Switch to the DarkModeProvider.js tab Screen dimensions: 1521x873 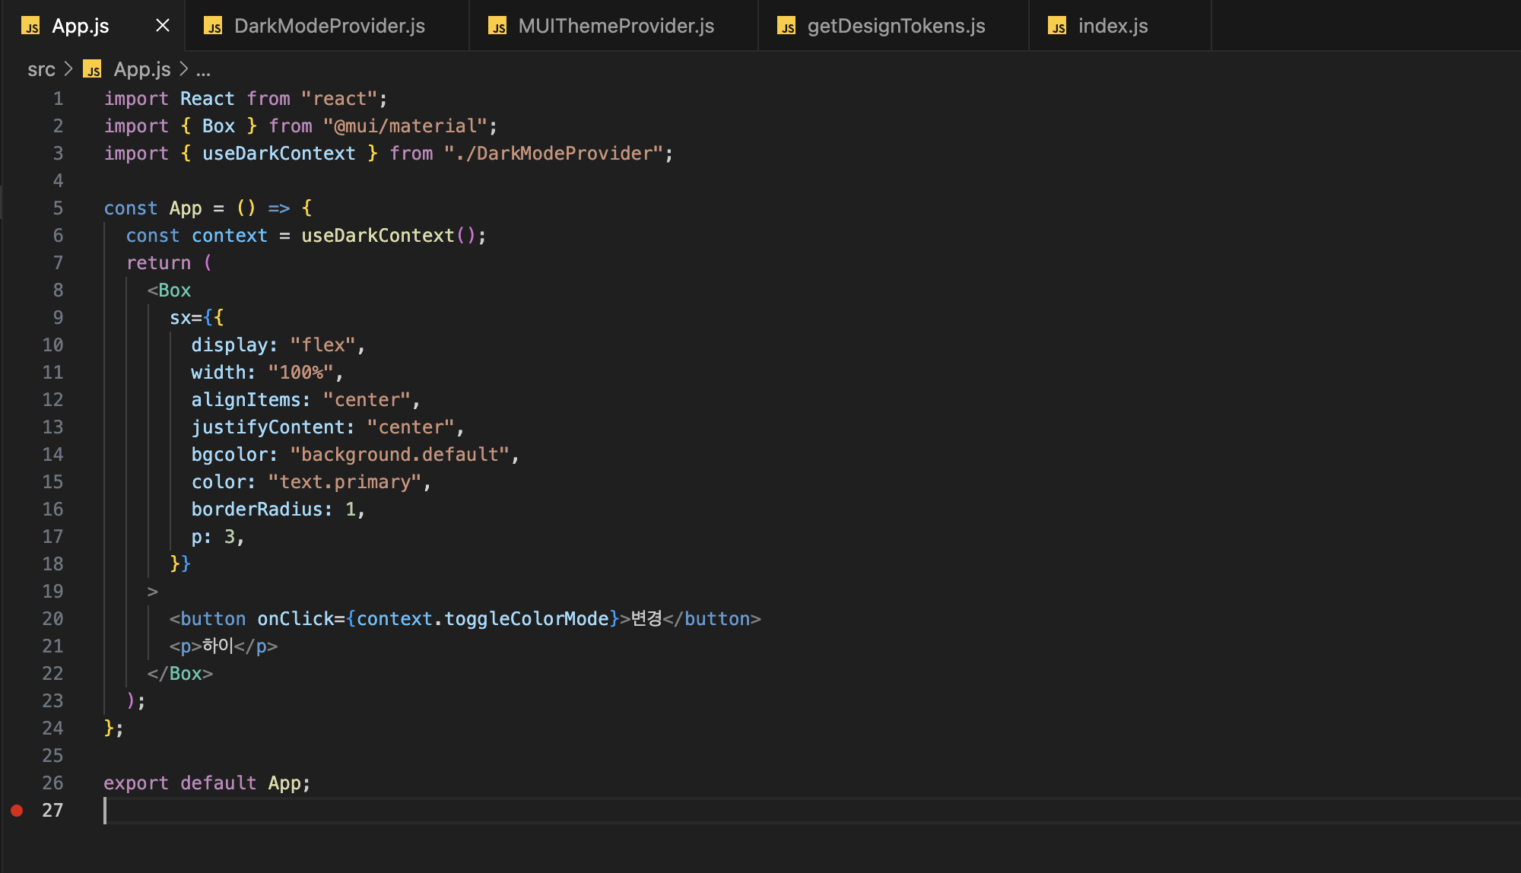329,26
